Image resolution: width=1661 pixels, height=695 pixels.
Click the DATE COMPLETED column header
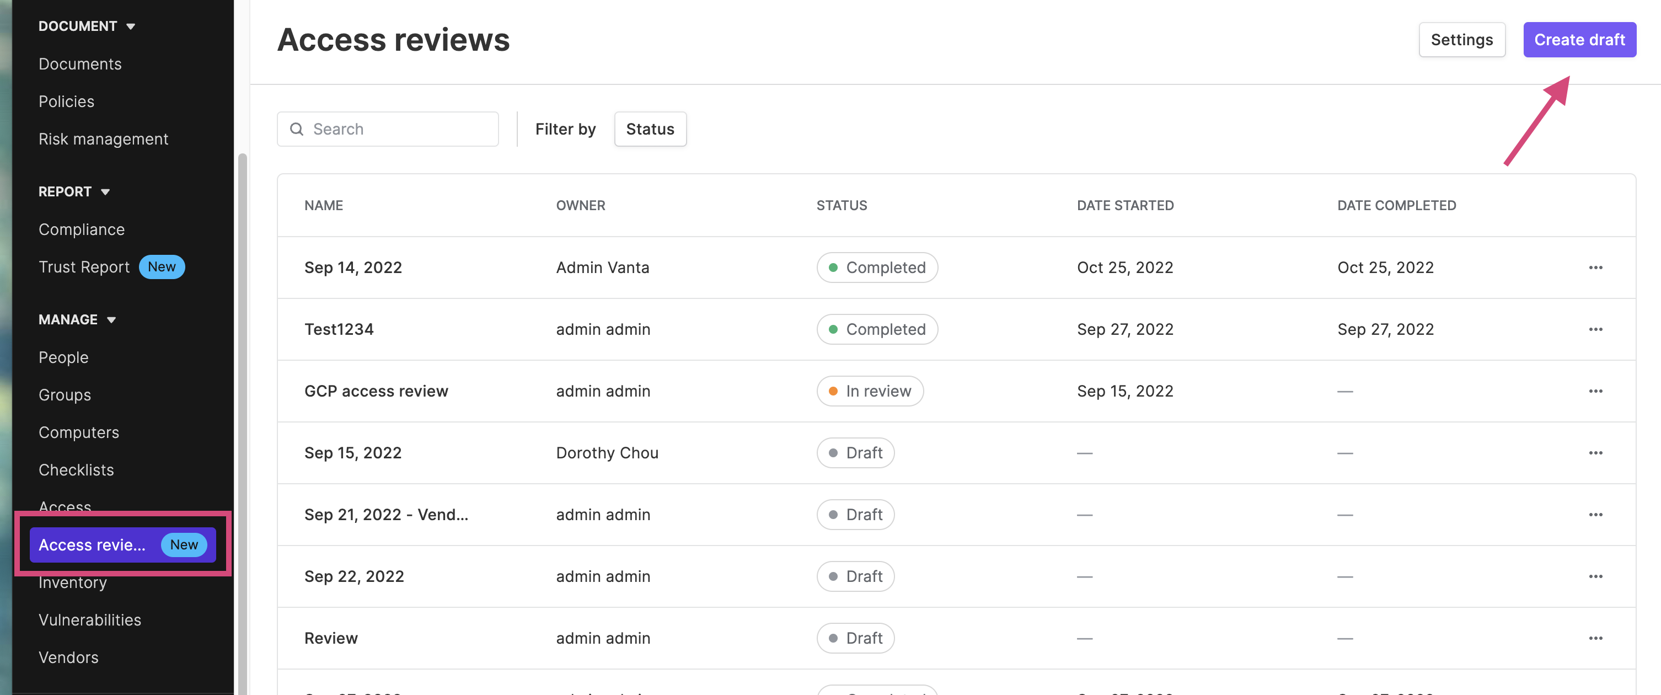coord(1397,205)
